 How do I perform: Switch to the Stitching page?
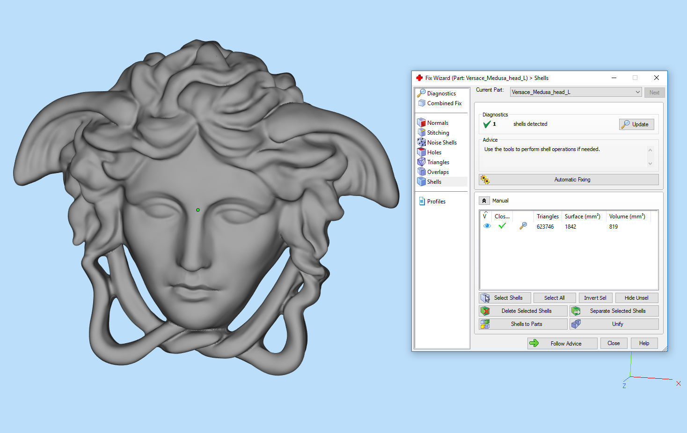click(438, 133)
